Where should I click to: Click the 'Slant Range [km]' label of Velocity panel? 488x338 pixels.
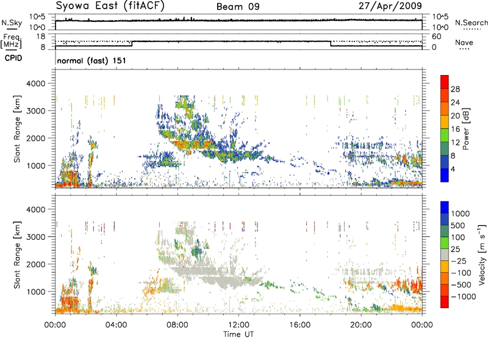pos(17,255)
